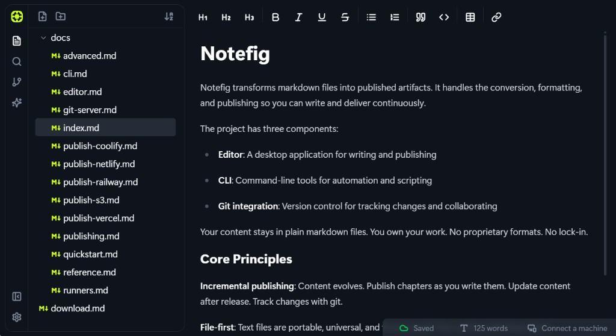
Task: Toggle underline formatting
Action: point(322,17)
